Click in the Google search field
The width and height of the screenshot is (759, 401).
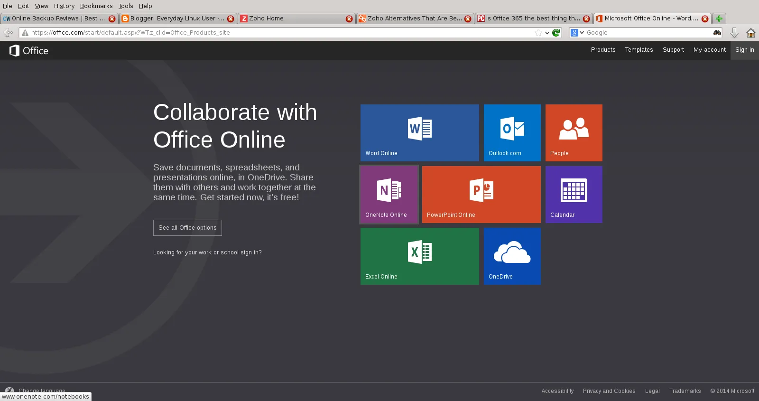coord(648,33)
